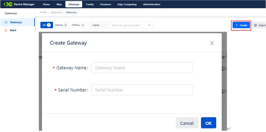Screen dimensions: 266x132
Task: Click the Gateway Name input field
Action: pyautogui.click(x=142, y=68)
